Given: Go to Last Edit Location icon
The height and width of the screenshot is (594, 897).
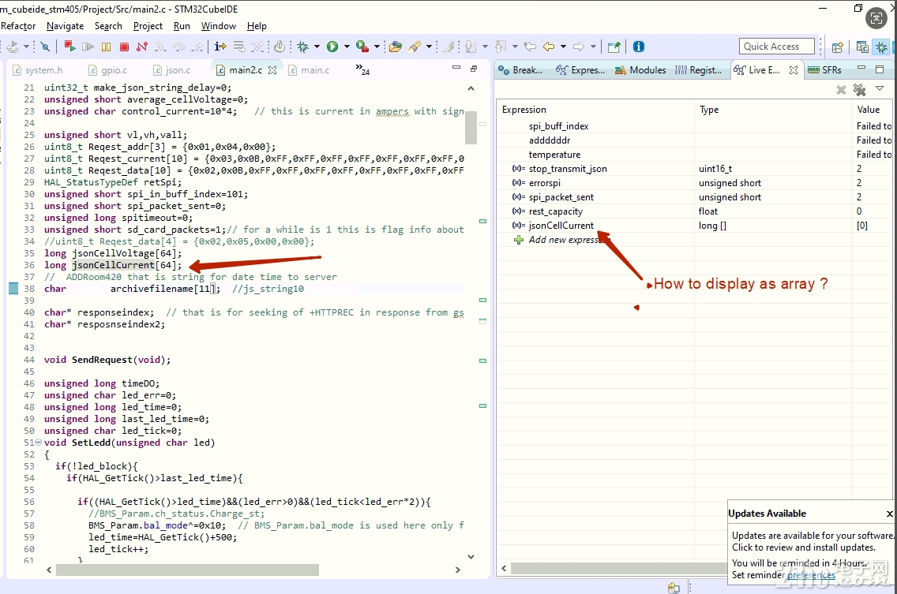Looking at the screenshot, I should pos(531,47).
